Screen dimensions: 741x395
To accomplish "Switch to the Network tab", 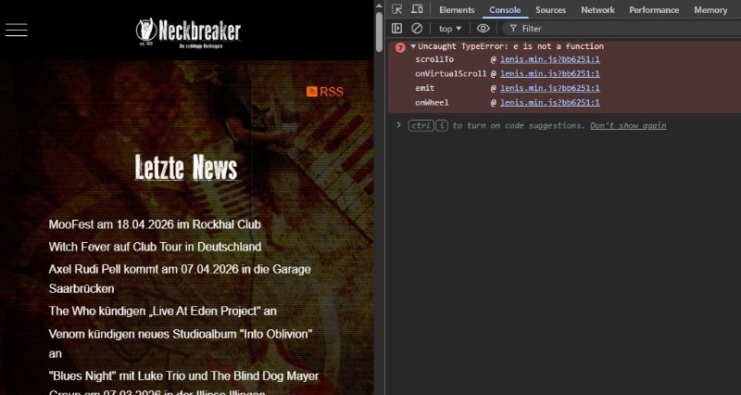I will pos(597,9).
